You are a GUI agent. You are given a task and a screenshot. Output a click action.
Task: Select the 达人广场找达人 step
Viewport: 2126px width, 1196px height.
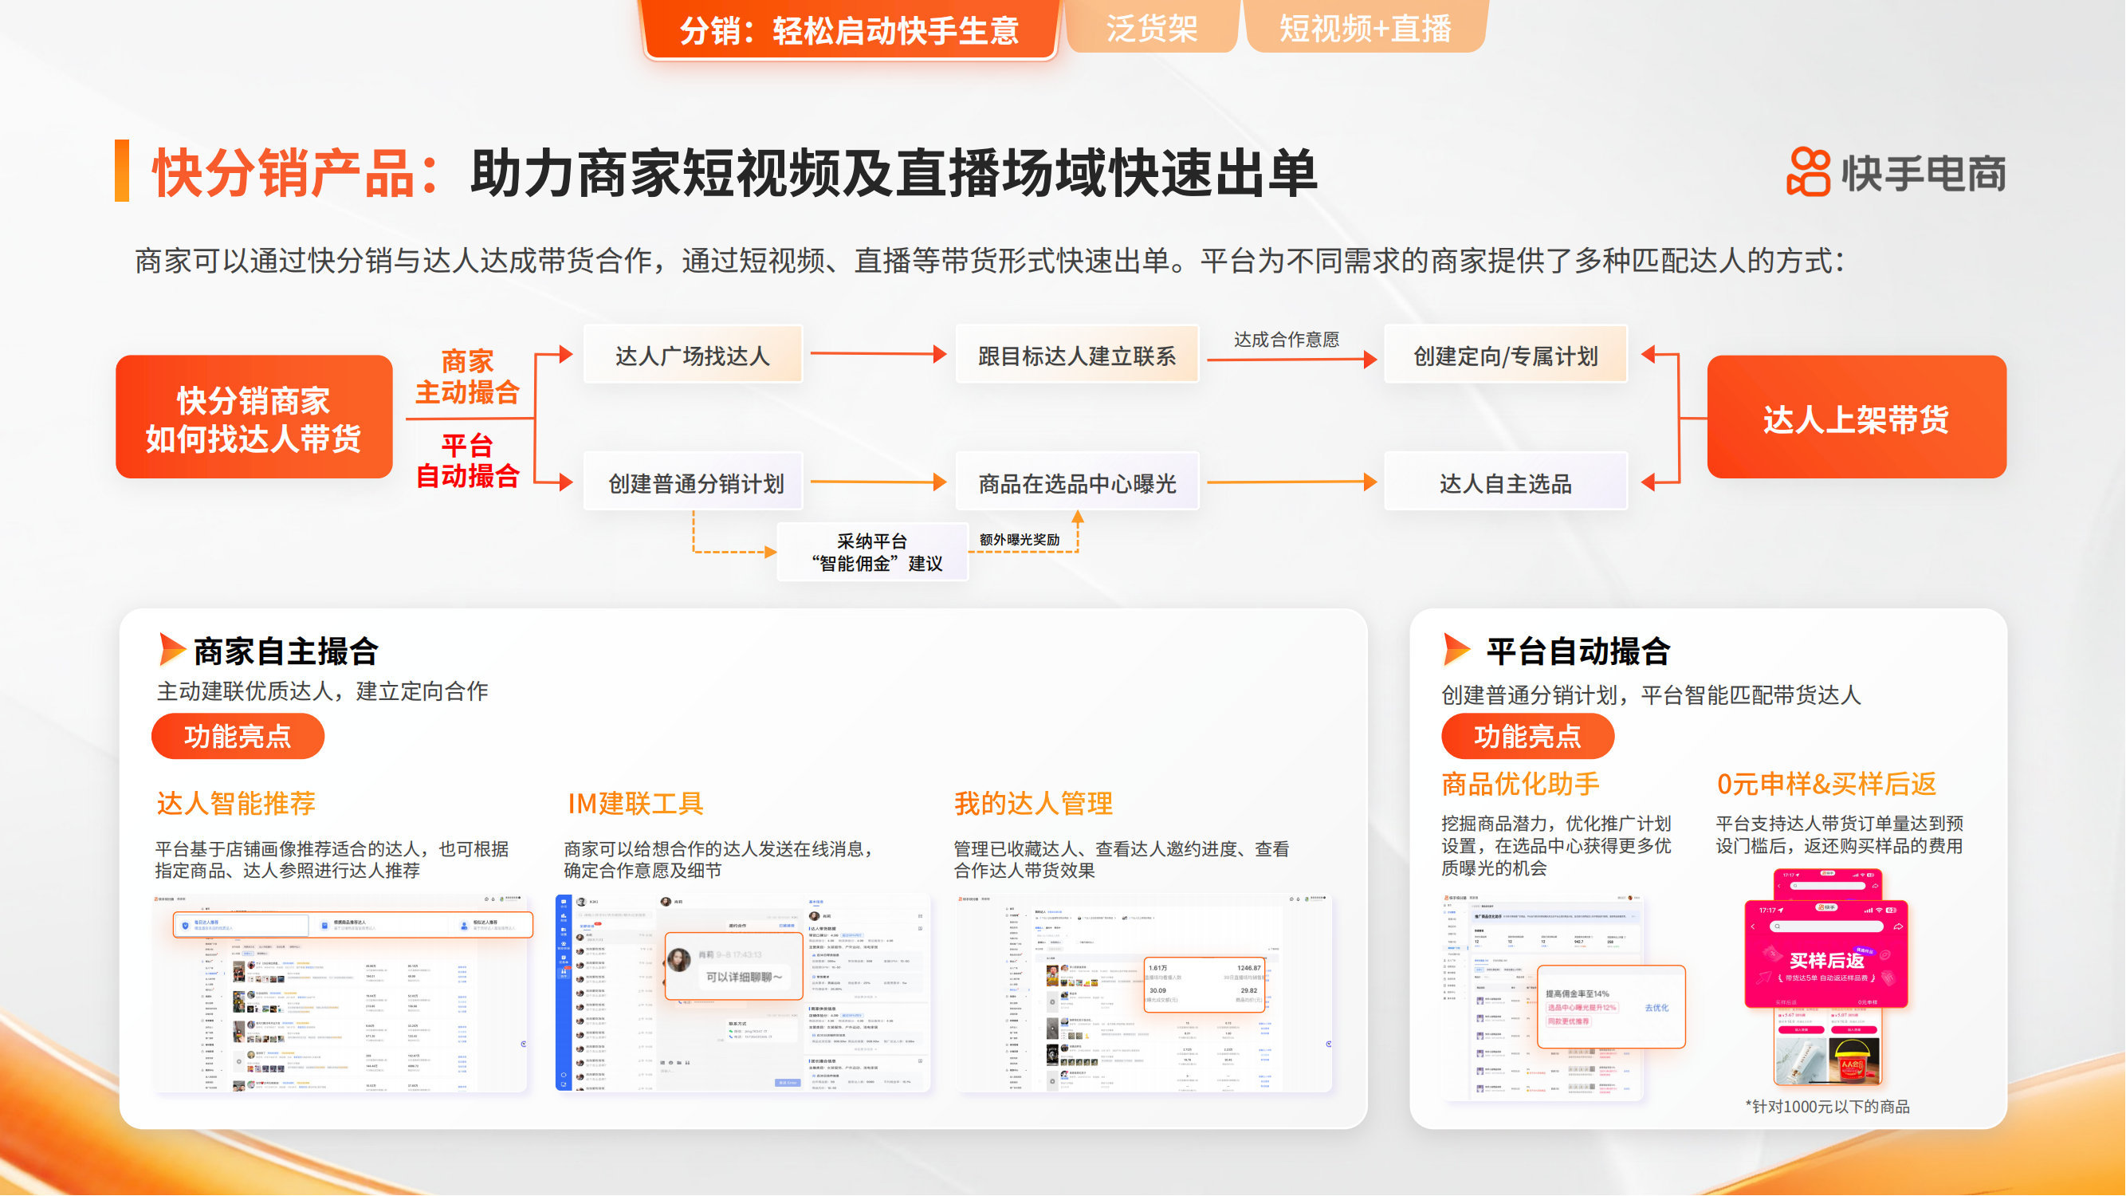[x=694, y=355]
